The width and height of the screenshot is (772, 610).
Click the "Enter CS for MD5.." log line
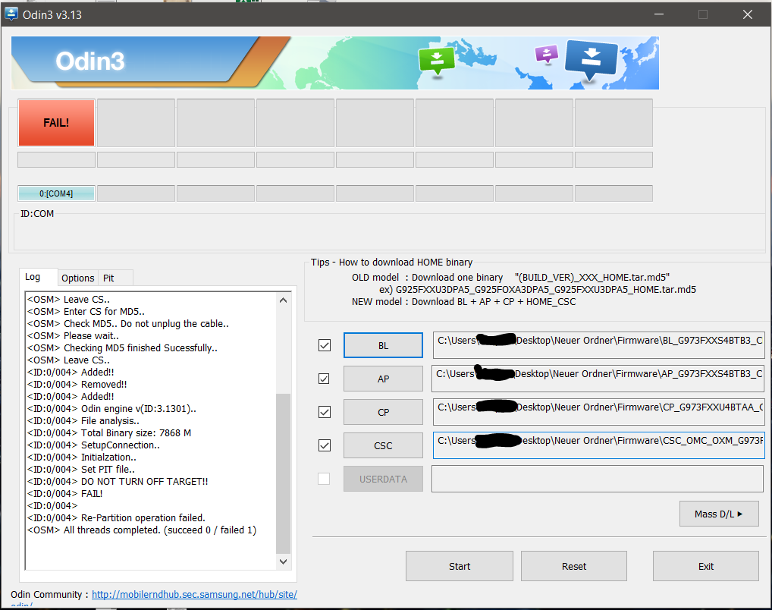[x=86, y=311]
